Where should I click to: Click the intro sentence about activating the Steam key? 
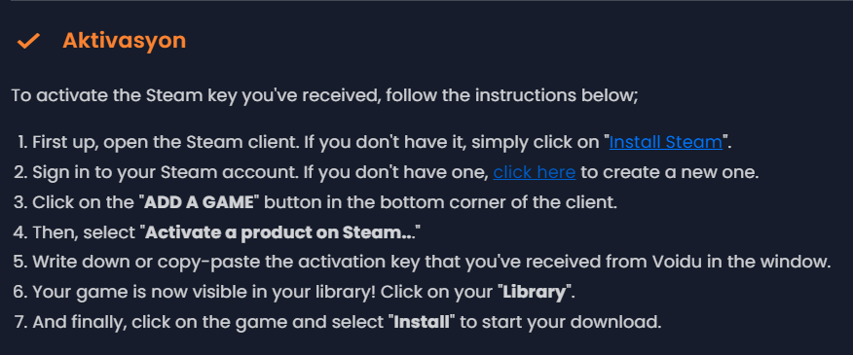[x=324, y=95]
